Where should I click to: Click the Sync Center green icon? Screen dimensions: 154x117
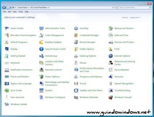[7, 91]
